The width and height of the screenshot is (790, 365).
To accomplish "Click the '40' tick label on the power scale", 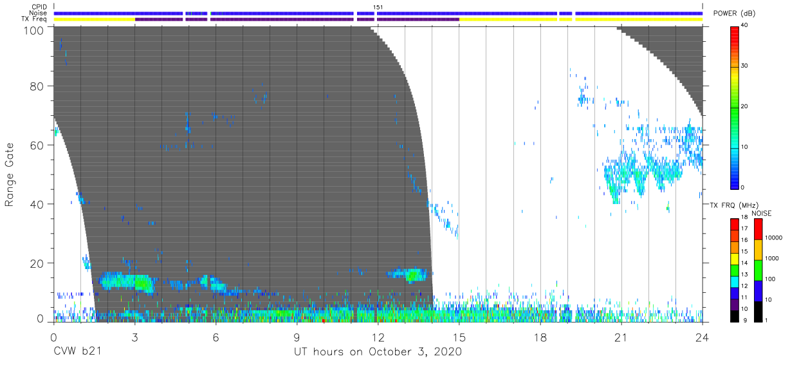I will tap(745, 26).
